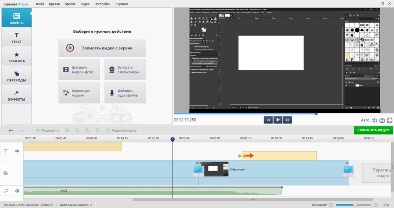Open the Эффекты sidebar tab
The height and width of the screenshot is (208, 394).
point(17,95)
